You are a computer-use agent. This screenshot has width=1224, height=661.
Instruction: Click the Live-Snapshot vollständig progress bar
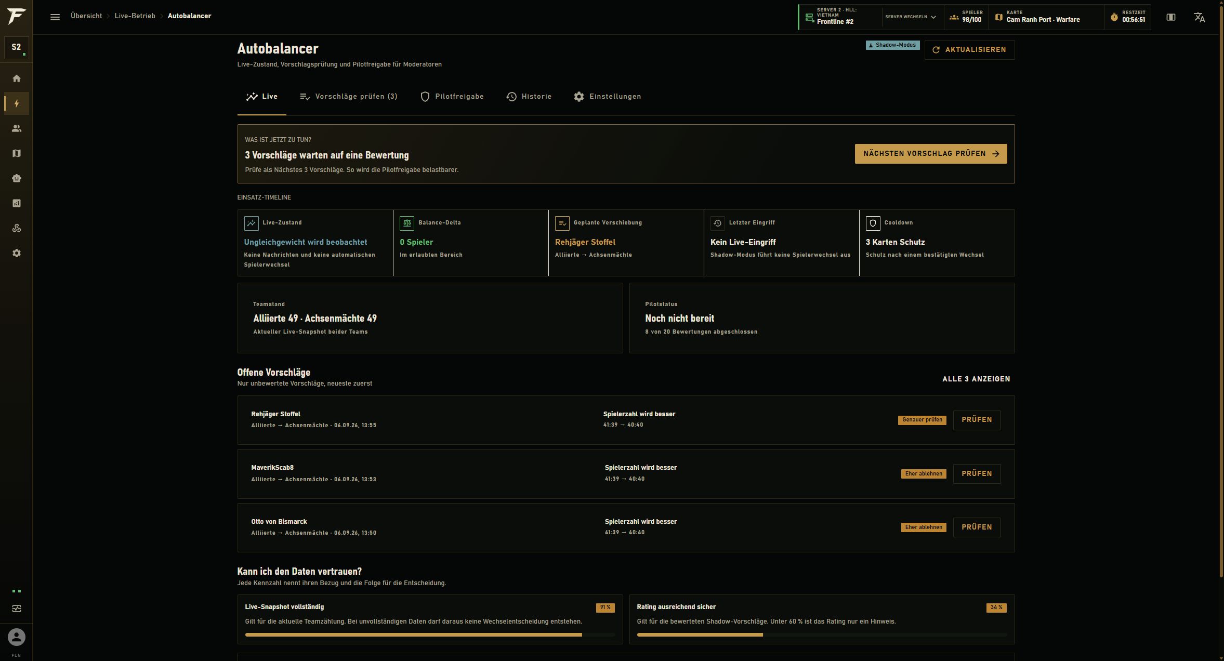point(430,634)
